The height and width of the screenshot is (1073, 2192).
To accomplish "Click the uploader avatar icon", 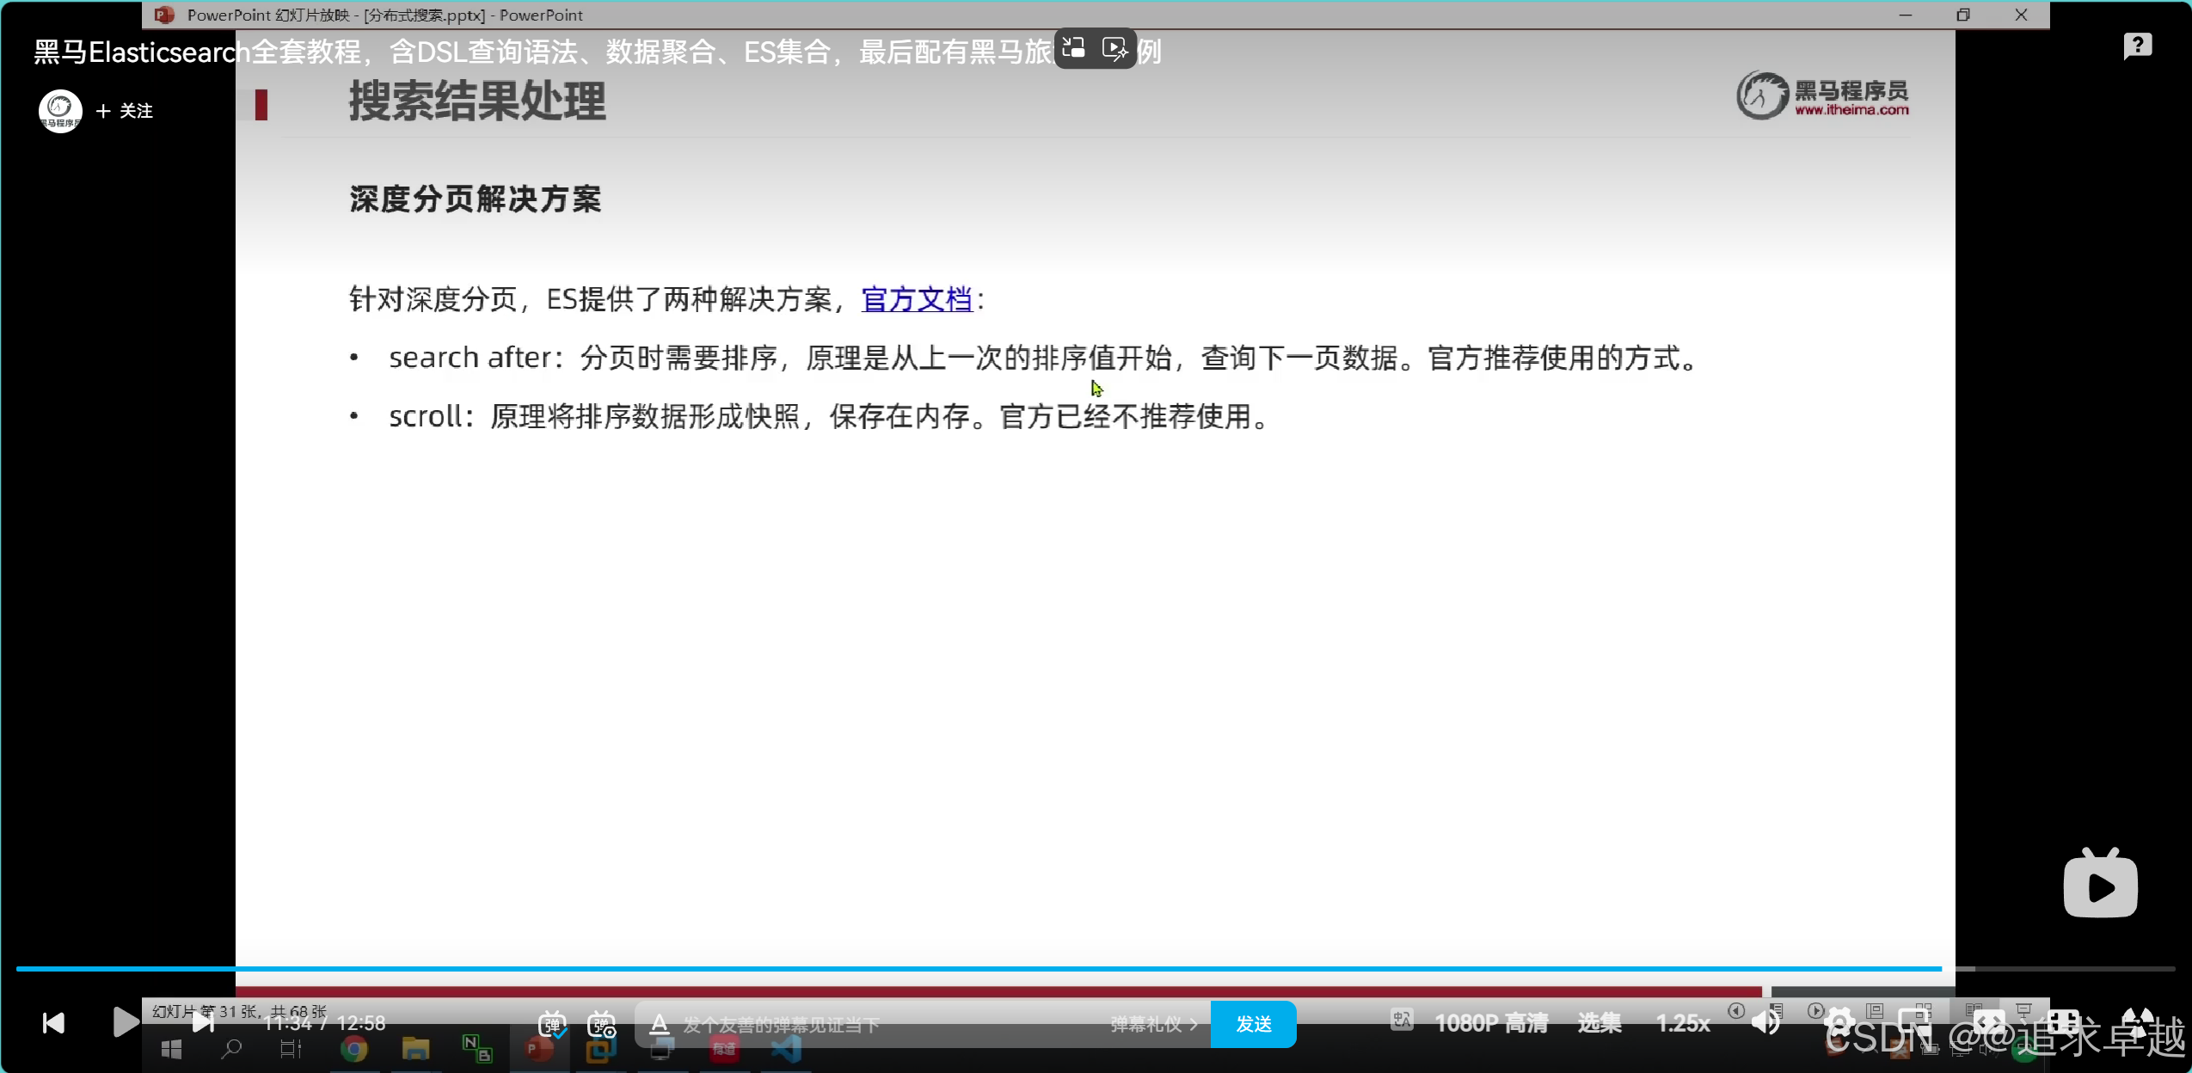I will click(60, 111).
